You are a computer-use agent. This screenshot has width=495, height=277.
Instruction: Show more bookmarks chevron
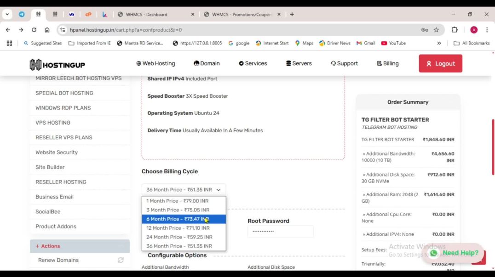coord(439,43)
